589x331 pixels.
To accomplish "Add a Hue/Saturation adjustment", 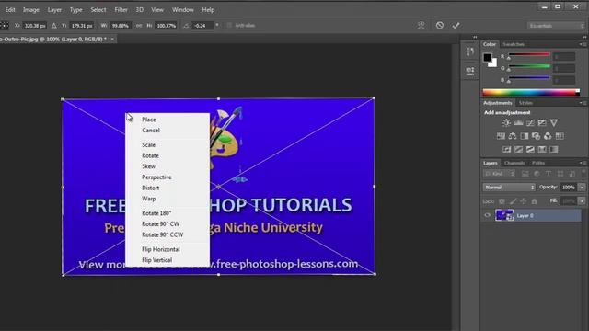I will (x=501, y=136).
